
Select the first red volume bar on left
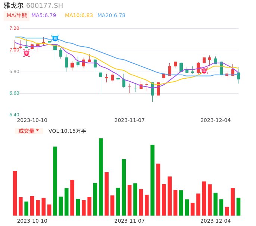click(15, 193)
